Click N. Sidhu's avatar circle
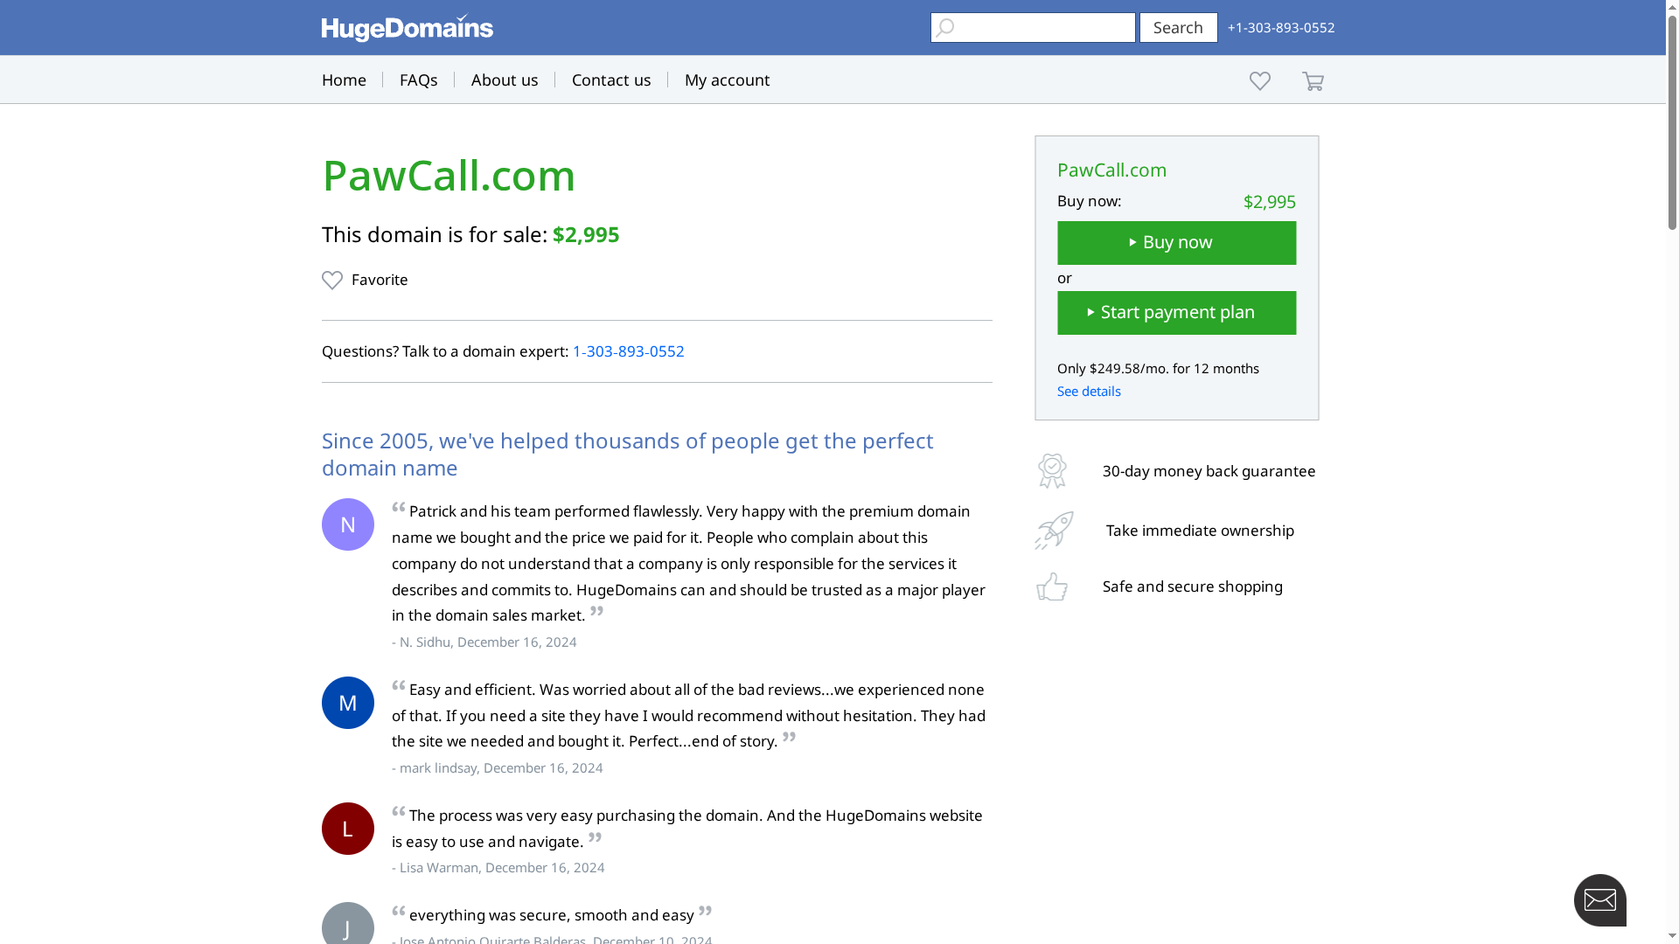This screenshot has width=1679, height=944. pos(347,524)
